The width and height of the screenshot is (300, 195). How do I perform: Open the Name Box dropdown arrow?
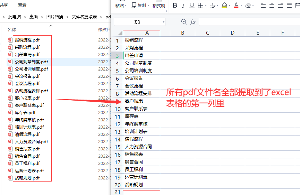[x=163, y=22]
